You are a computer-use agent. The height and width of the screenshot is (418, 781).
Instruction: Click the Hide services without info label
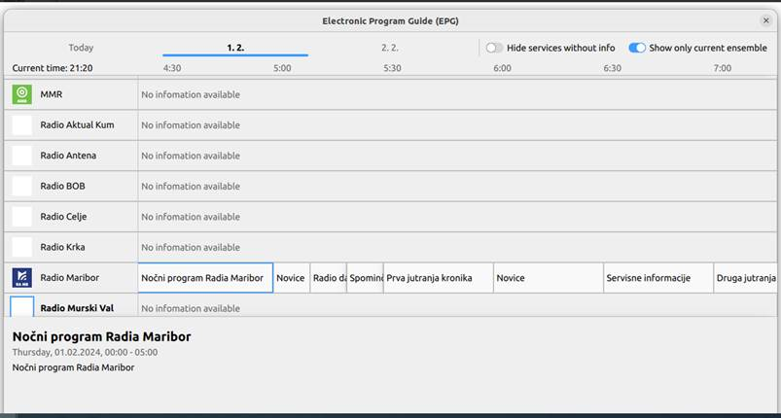click(x=561, y=48)
